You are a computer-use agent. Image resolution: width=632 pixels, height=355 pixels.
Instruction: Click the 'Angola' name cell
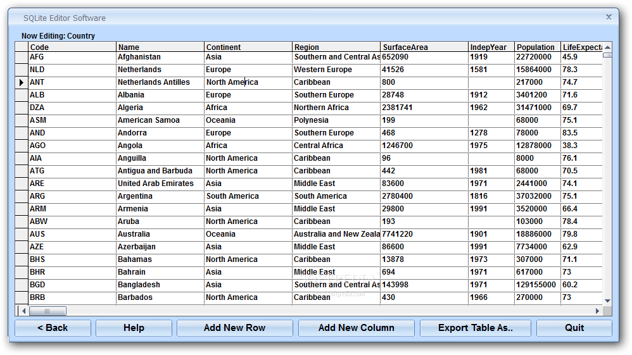(x=160, y=146)
